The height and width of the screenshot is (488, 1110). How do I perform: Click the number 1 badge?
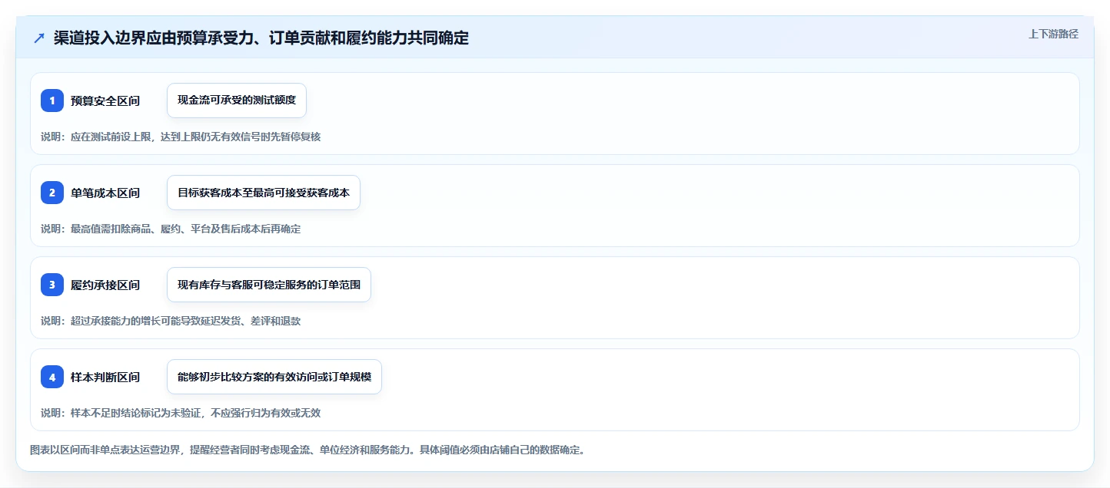[x=52, y=101]
